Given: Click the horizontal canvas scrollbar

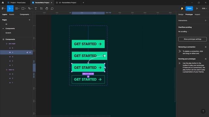Looking at the screenshot, I should pyautogui.click(x=73, y=116).
